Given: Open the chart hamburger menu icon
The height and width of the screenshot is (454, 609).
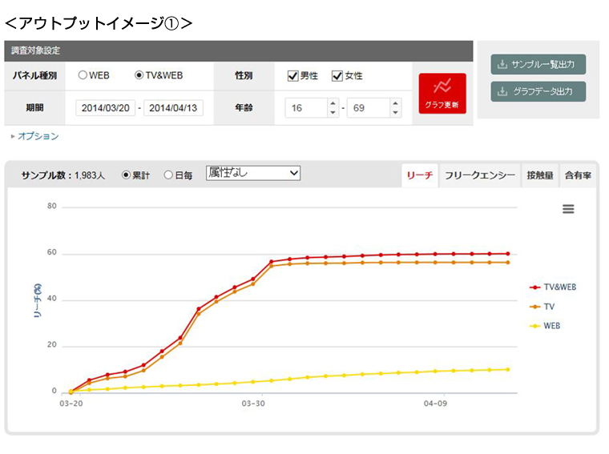Looking at the screenshot, I should tap(568, 209).
